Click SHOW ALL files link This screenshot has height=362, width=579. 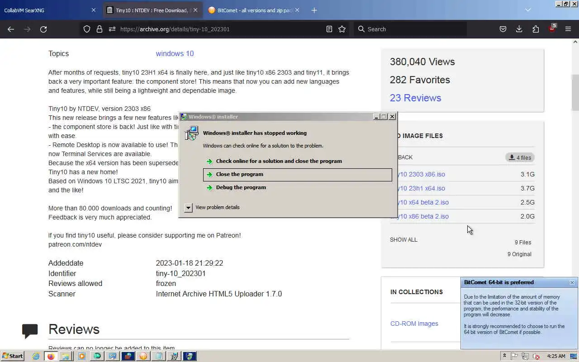(403, 240)
